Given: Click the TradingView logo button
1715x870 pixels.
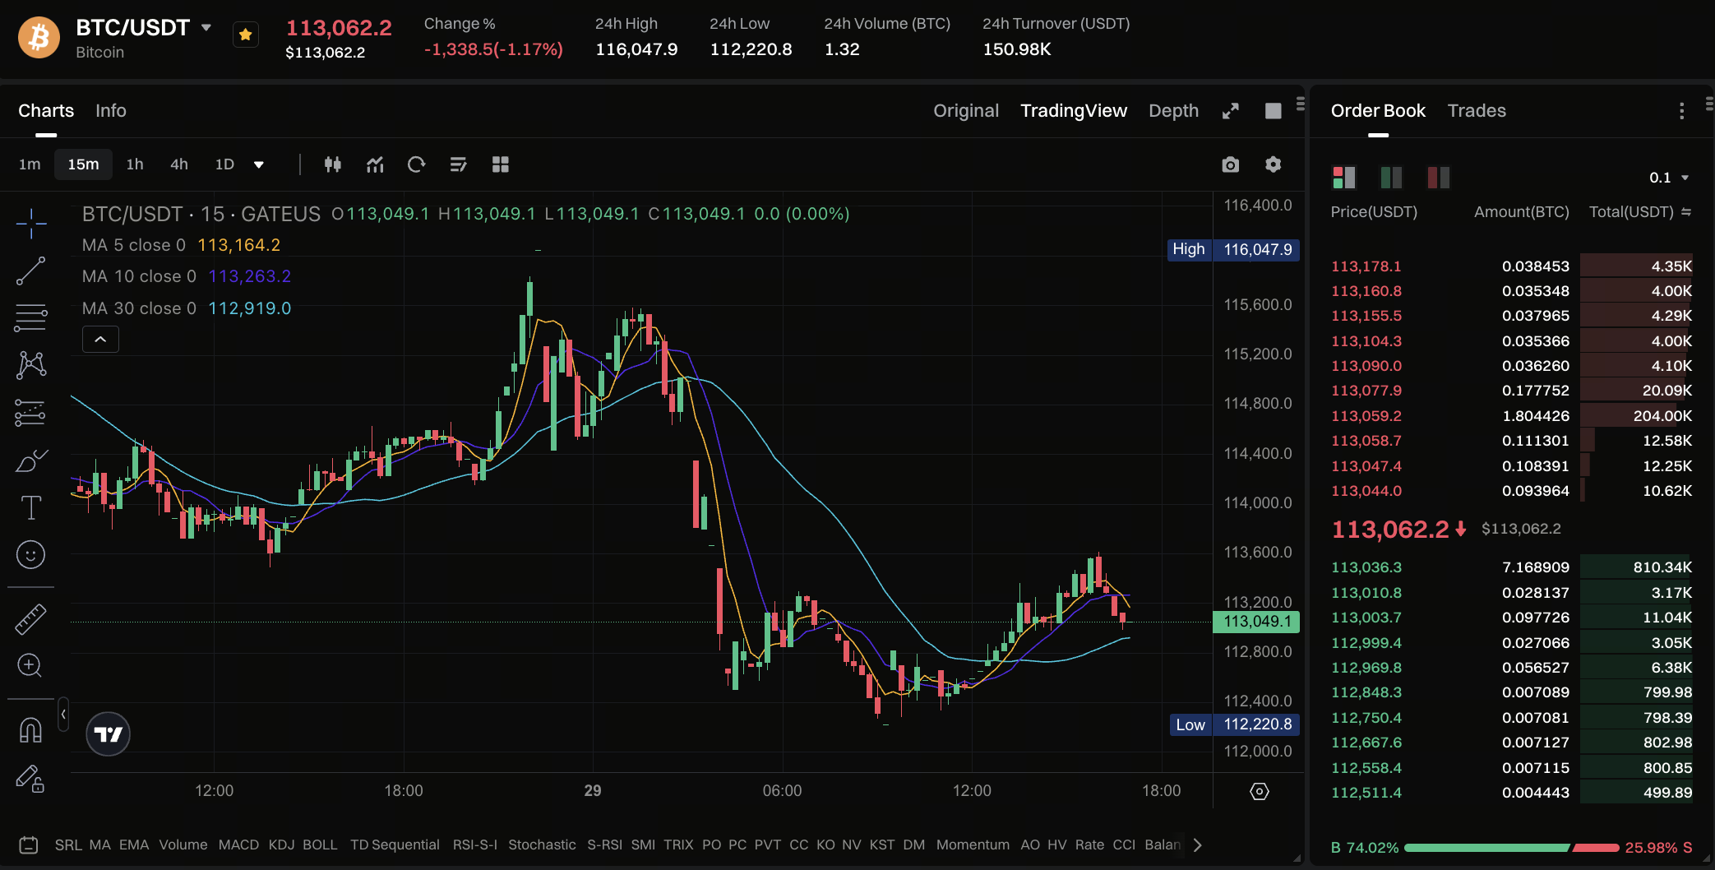Looking at the screenshot, I should (109, 734).
